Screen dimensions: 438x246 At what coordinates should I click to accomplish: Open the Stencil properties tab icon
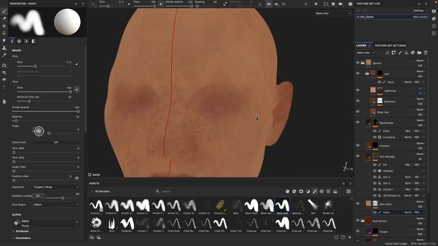click(27, 41)
